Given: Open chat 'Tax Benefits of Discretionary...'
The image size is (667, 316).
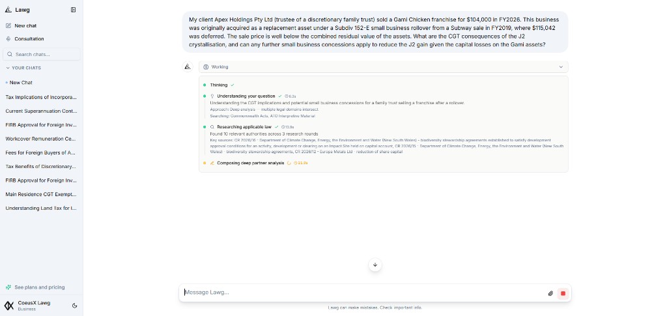Looking at the screenshot, I should pyautogui.click(x=41, y=166).
